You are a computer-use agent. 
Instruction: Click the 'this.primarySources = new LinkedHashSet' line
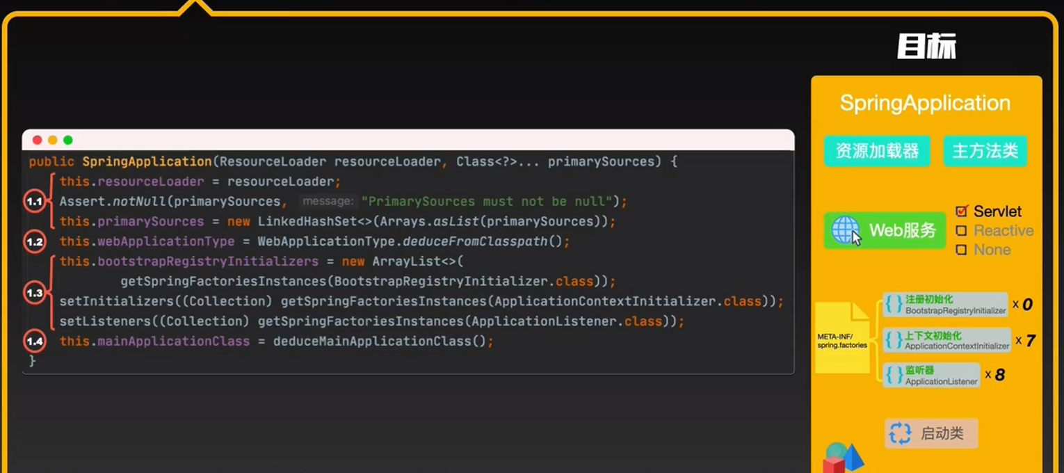[338, 222]
